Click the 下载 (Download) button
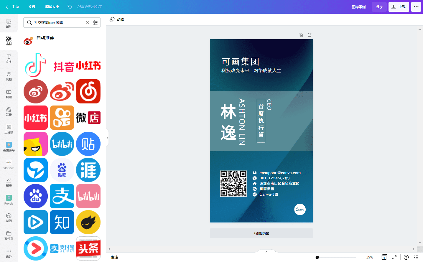Image resolution: width=423 pixels, height=262 pixels. 399,7
